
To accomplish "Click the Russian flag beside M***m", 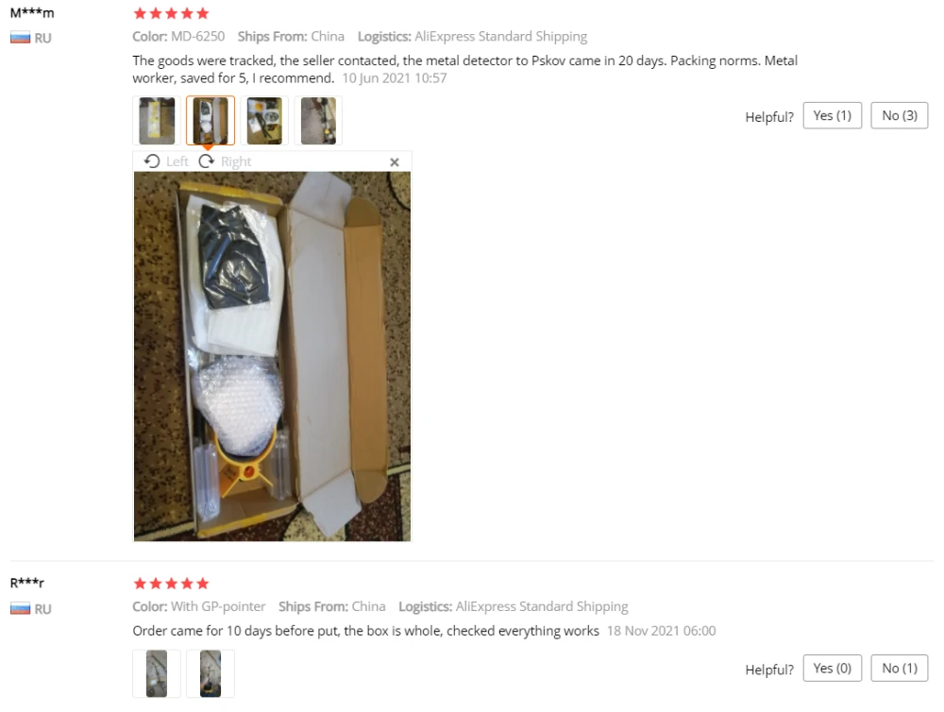I will (x=20, y=38).
